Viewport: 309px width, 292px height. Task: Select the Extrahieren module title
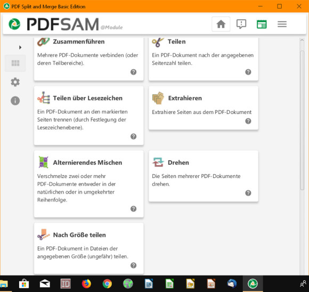185,98
